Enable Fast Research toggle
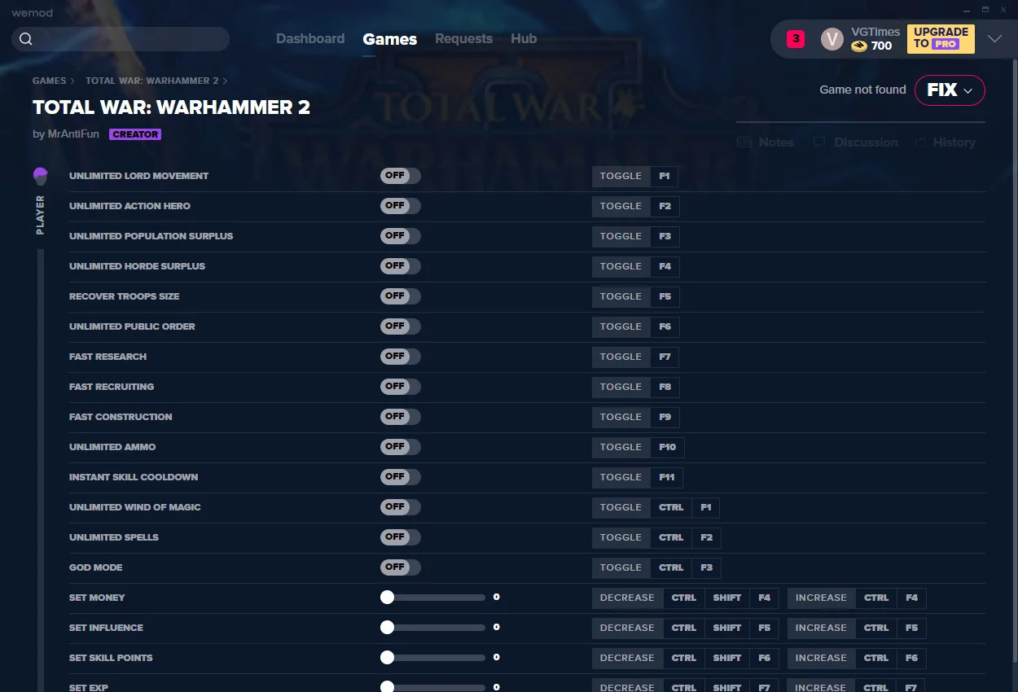Screen dimensions: 1018x692 pos(401,357)
